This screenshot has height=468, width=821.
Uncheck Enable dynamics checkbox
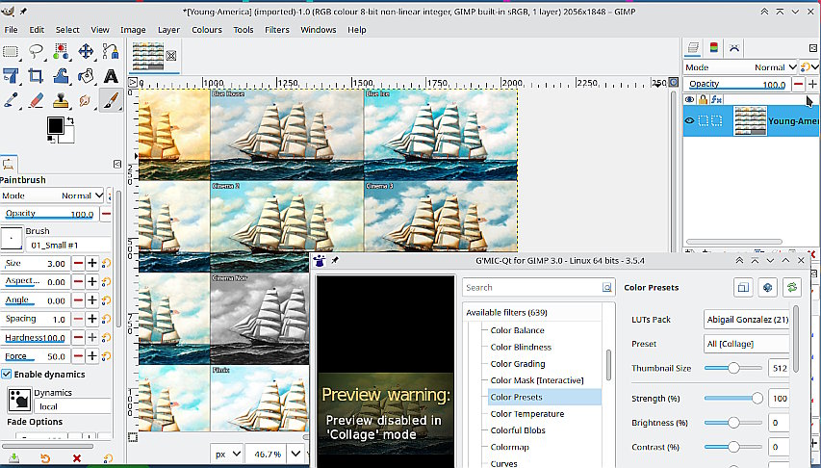point(7,374)
